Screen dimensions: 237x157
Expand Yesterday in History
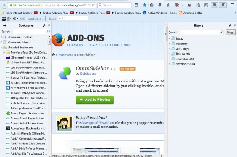coord(169,44)
